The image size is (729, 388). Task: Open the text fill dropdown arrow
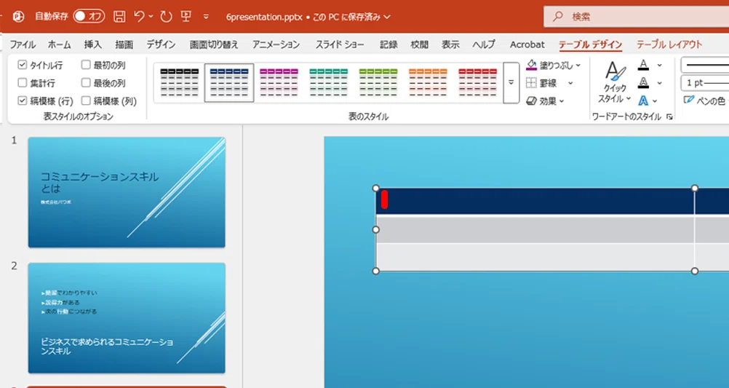pyautogui.click(x=659, y=65)
